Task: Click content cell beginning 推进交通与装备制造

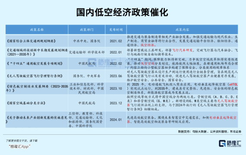Action: click(182, 41)
